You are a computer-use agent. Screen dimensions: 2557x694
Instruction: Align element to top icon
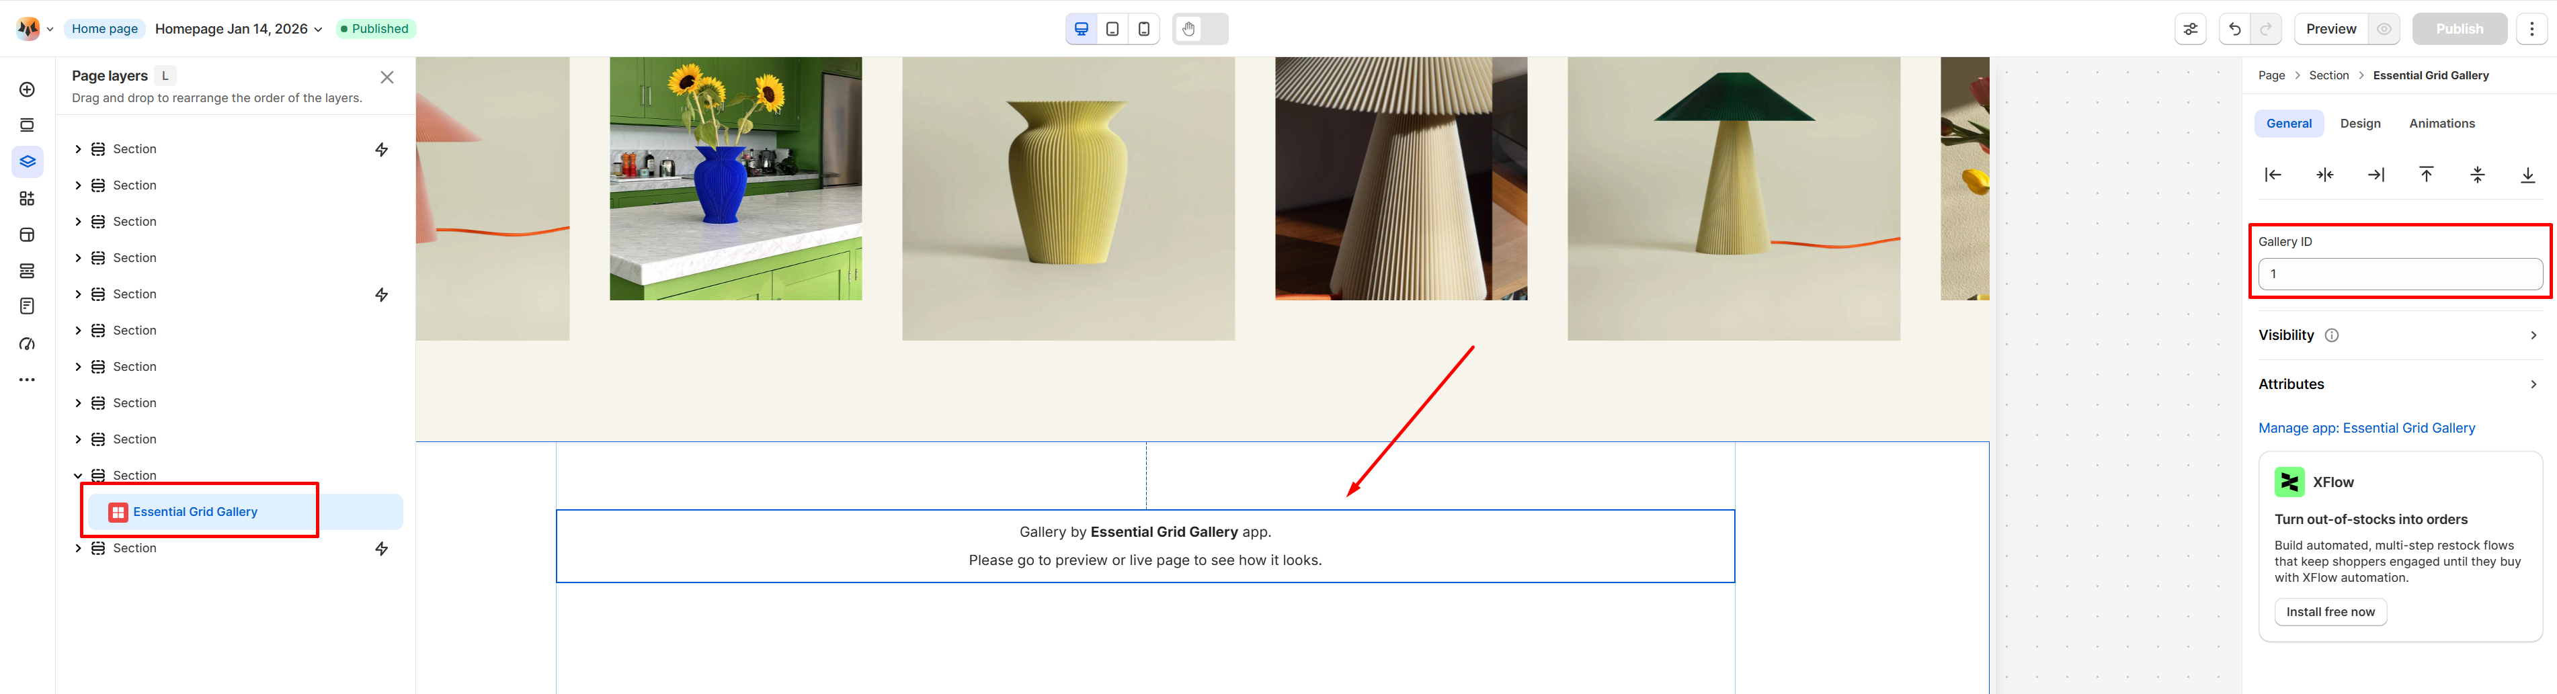pyautogui.click(x=2426, y=175)
